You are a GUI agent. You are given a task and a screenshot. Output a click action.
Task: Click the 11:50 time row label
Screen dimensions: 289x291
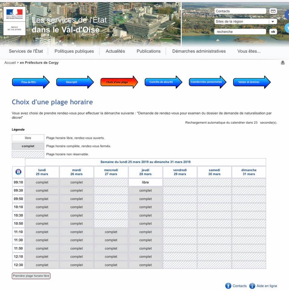(18, 249)
